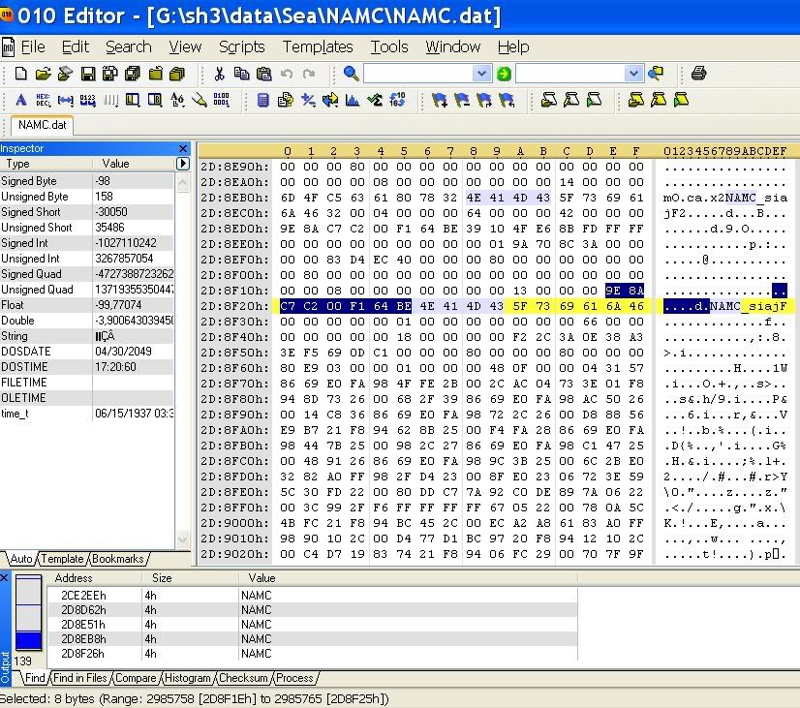800x708 pixels.
Task: Open the binary 0100 0001 dropdown icon
Action: point(222,100)
